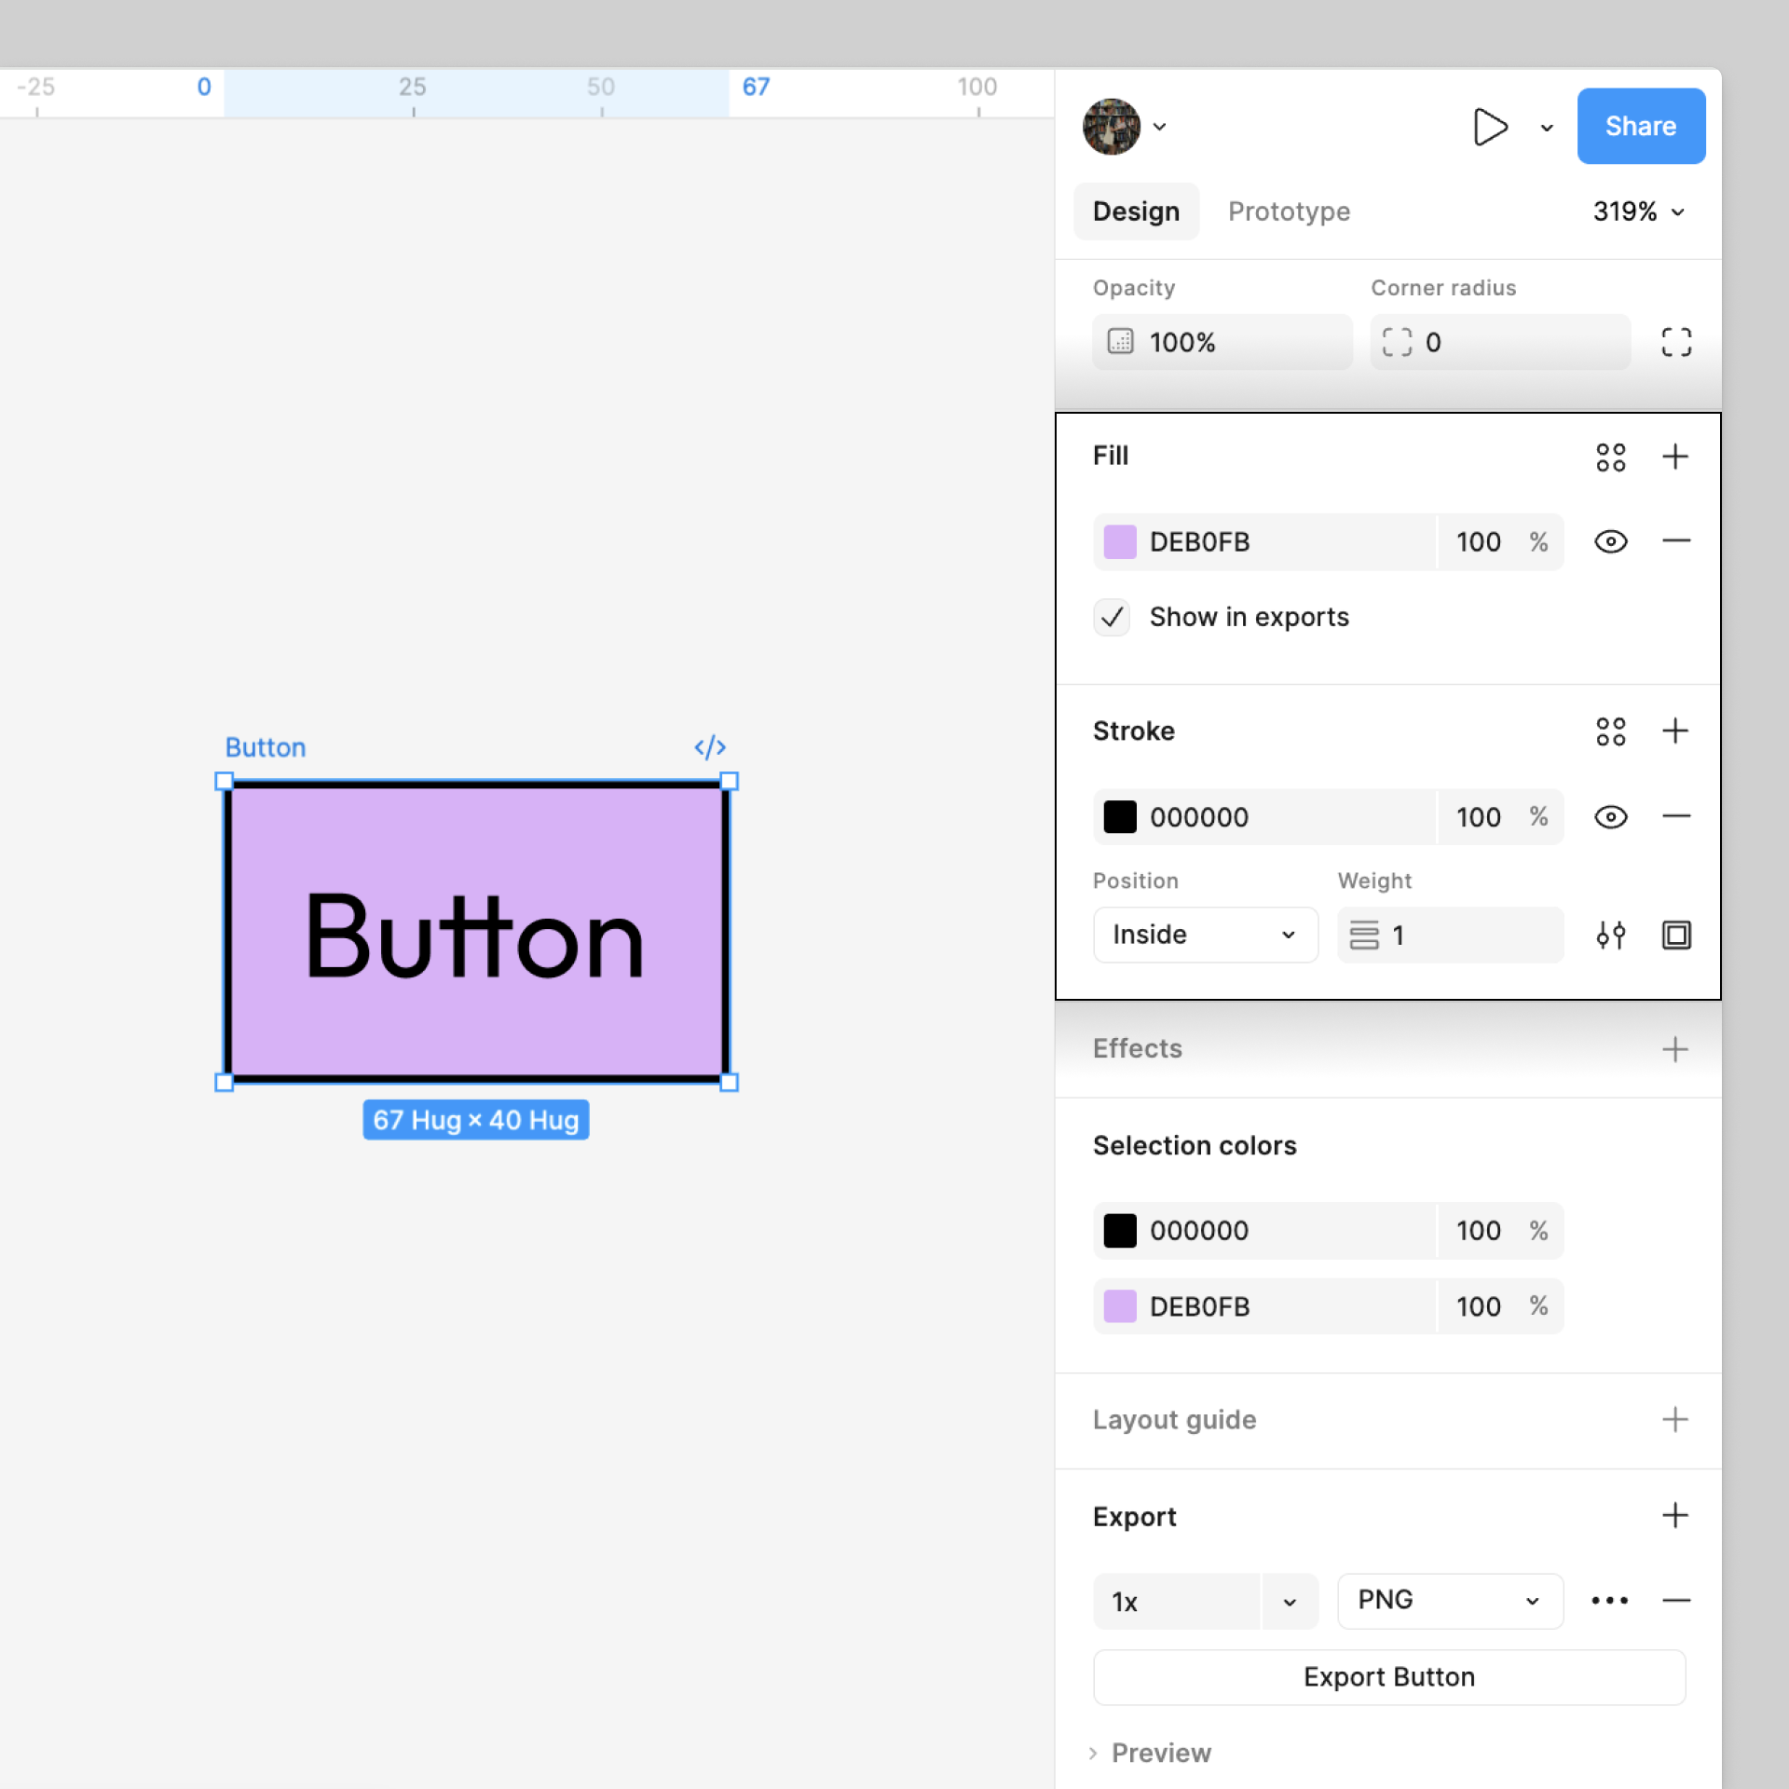Click the Export Button button
The width and height of the screenshot is (1789, 1789).
tap(1388, 1677)
